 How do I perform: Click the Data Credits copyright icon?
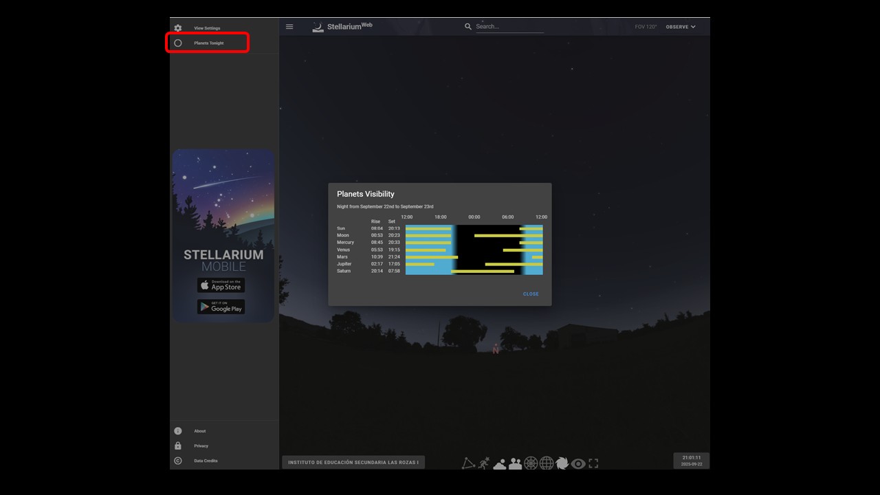(178, 461)
